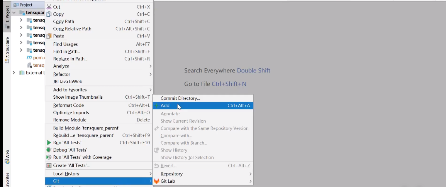
Task: Click the GitLab fox icon
Action: (156, 181)
